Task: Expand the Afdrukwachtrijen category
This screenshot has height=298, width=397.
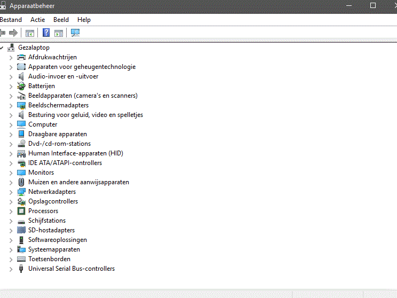Action: 11,58
